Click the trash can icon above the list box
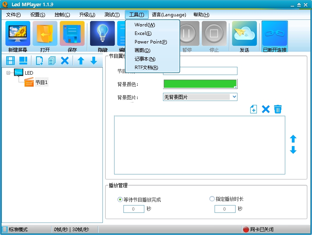Image resolution: width=312 pixels, height=235 pixels. click(278, 109)
